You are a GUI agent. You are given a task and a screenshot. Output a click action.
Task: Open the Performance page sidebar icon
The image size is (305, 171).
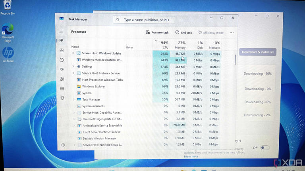pyautogui.click(x=62, y=50)
